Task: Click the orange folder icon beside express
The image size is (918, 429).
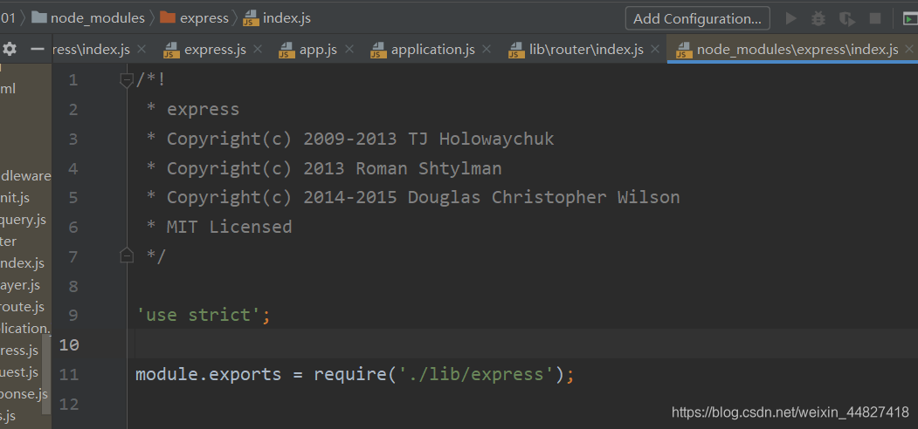Action: point(168,18)
